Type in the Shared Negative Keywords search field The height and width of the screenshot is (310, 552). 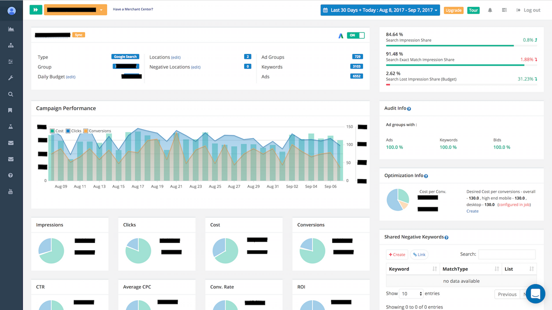point(507,254)
